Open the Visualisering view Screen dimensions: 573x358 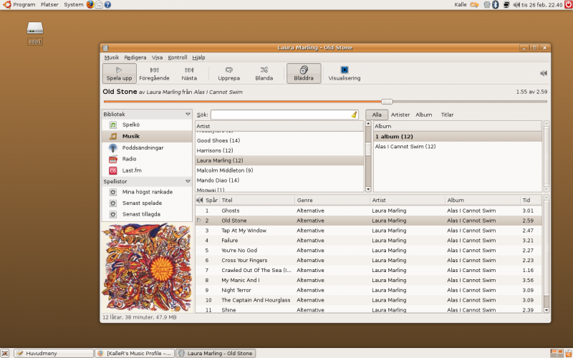point(344,73)
